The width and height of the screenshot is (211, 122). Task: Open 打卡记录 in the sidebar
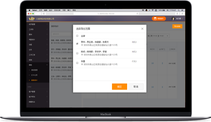35,75
